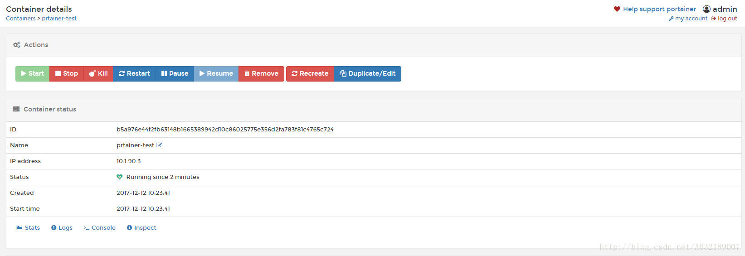745x256 pixels.
Task: Inspect the container details
Action: click(141, 228)
